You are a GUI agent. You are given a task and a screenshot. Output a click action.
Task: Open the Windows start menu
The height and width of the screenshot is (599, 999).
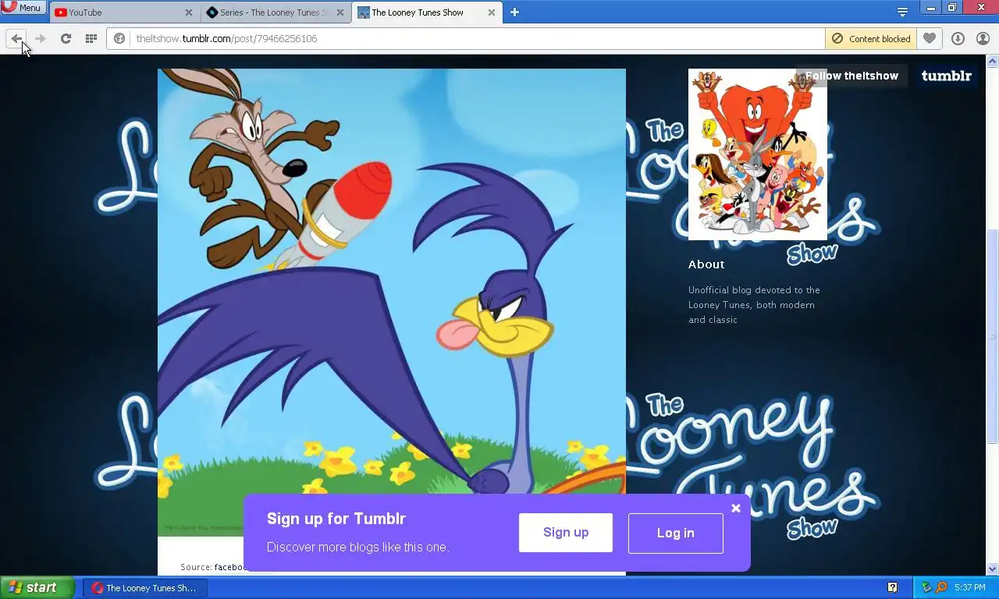[x=37, y=588]
